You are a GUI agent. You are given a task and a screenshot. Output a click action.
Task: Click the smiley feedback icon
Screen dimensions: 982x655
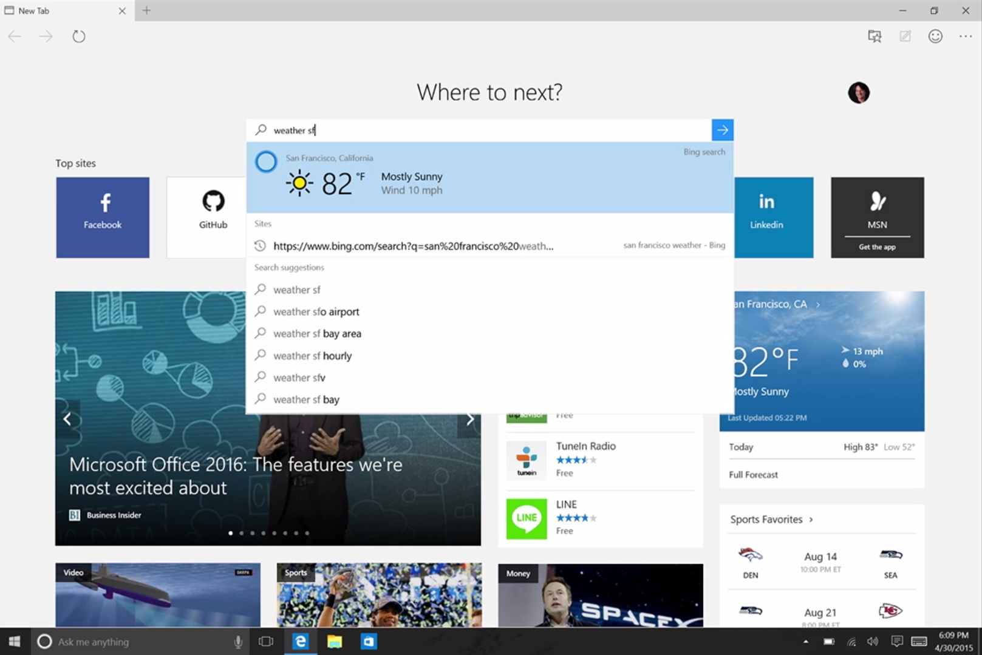click(935, 36)
